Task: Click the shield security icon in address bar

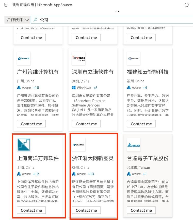Action: pyautogui.click(x=6, y=5)
